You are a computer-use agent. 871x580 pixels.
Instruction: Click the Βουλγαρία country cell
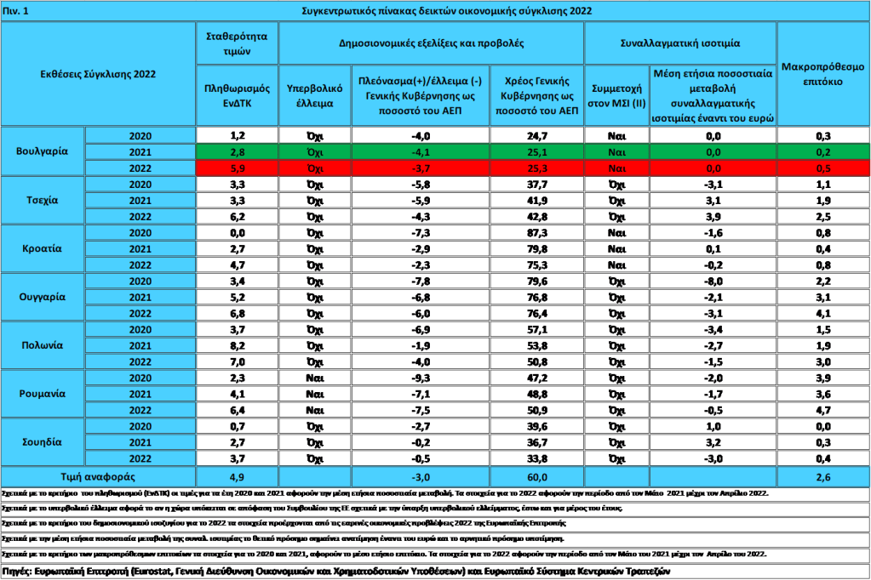pos(43,151)
